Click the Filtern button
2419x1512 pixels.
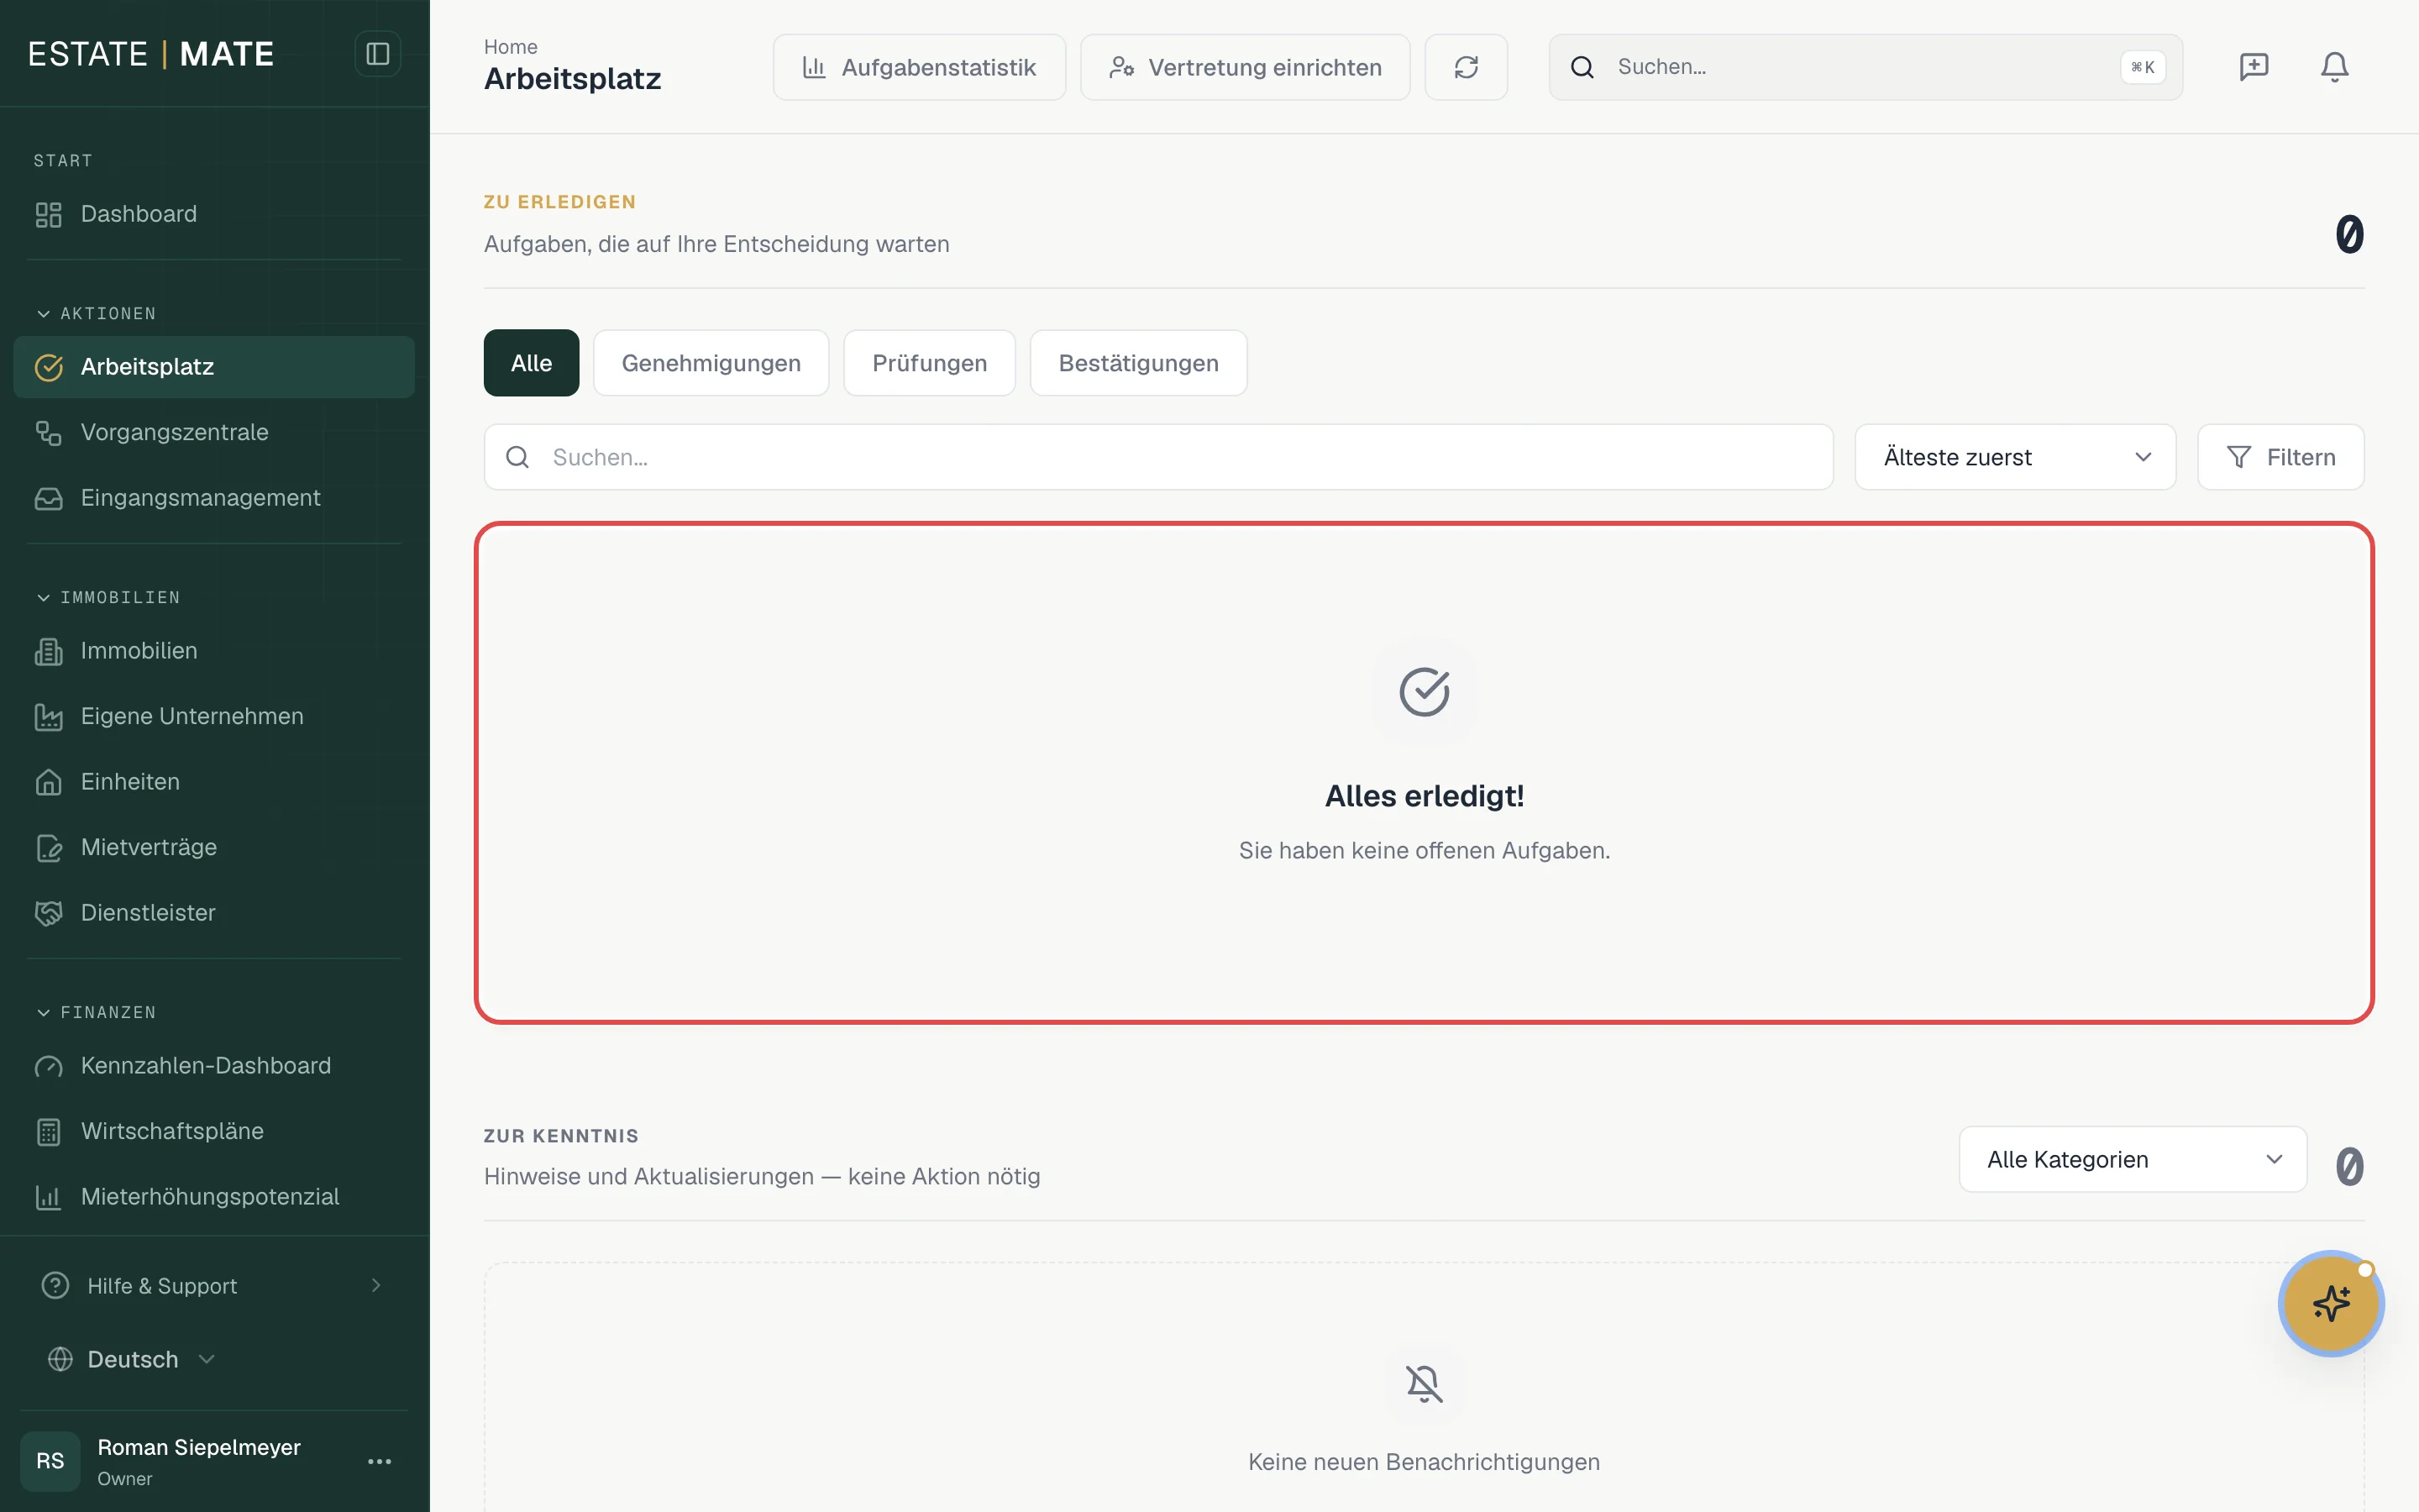pos(2280,457)
